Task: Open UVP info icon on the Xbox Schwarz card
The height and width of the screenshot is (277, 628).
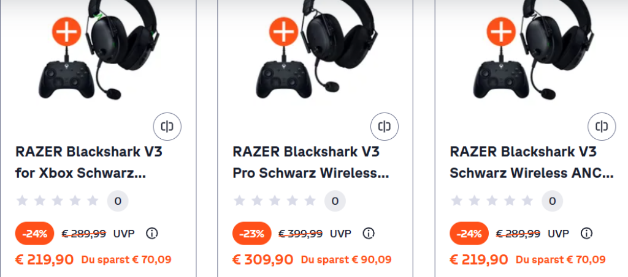Action: point(151,233)
